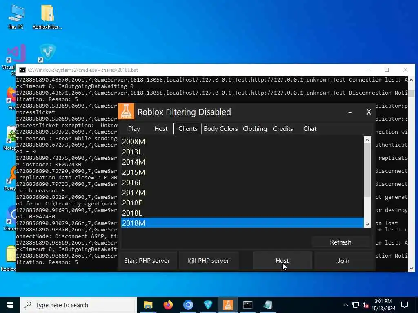This screenshot has height=313, width=418.
Task: Select the 2017M client
Action: pos(242,192)
